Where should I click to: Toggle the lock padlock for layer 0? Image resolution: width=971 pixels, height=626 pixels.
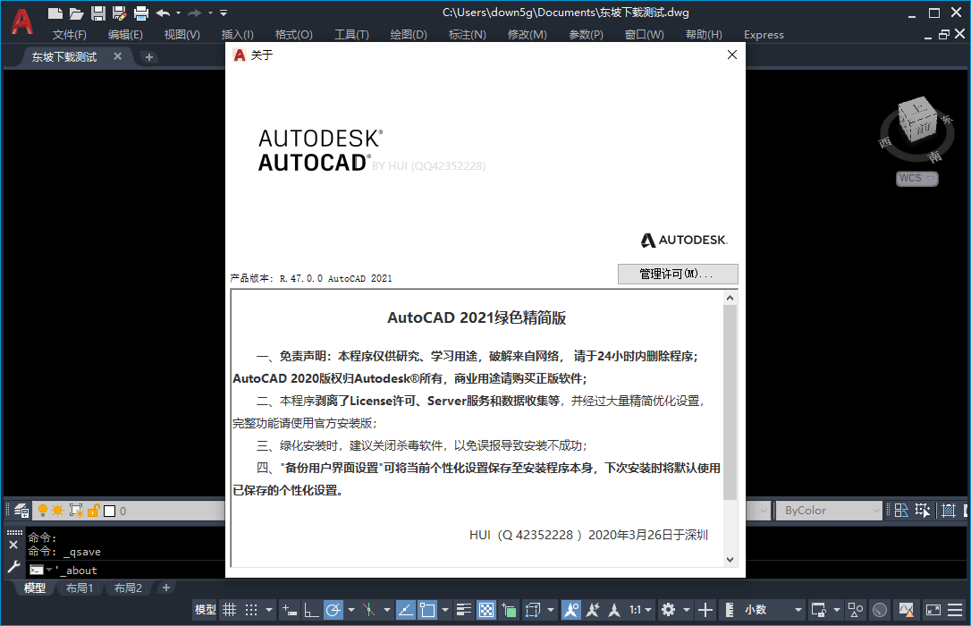(x=93, y=511)
